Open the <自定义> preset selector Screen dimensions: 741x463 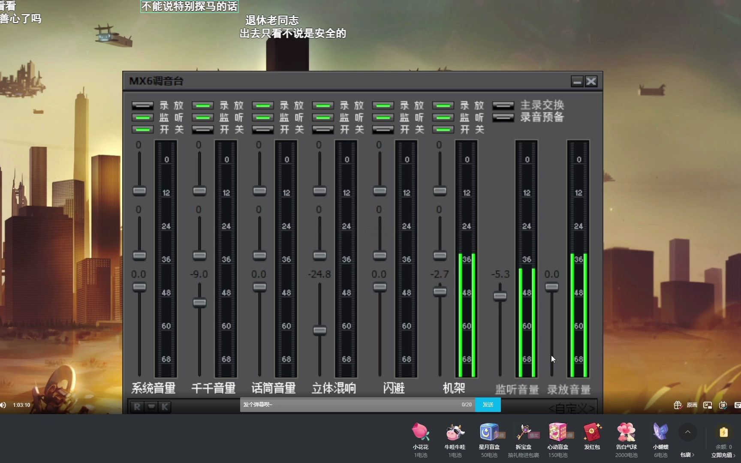(572, 408)
